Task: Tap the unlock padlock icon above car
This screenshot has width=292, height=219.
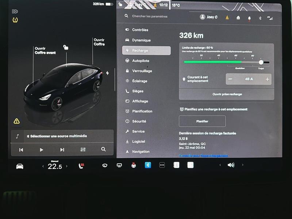Action: [x=66, y=47]
